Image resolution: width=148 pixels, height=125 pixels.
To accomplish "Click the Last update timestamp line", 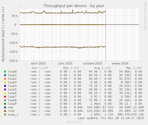I will coord(111,118).
